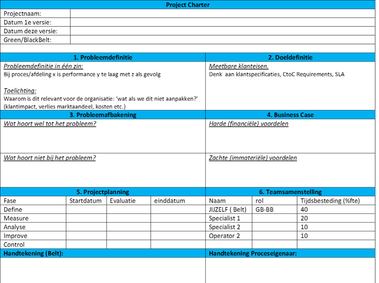The image size is (379, 283).
Task: Click the value 20 for Specialist 1
Action: coord(304,218)
